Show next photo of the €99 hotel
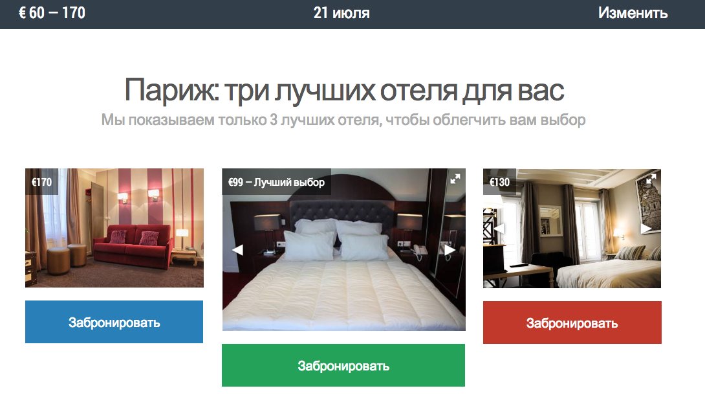The image size is (705, 408). 450,249
